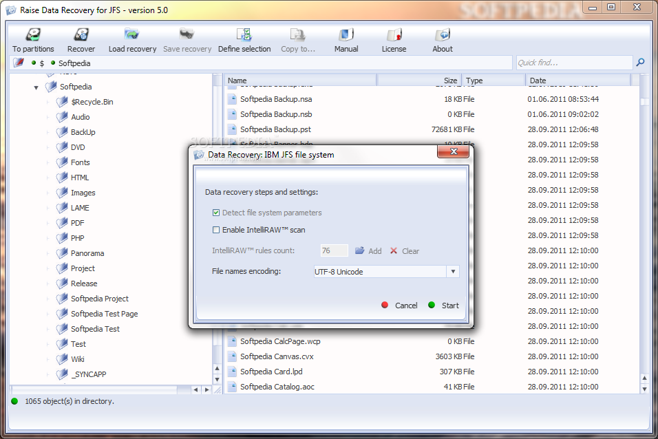Toggle Detect file system parameters checkbox
Viewport: 658px width, 439px height.
coord(216,213)
